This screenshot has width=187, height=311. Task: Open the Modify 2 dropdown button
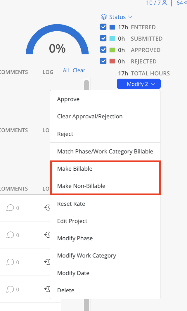(139, 84)
